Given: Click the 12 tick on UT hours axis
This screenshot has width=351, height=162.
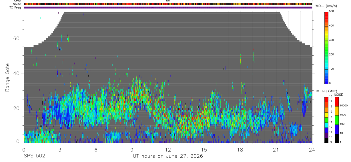Looking at the screenshot, I should click(x=168, y=150).
